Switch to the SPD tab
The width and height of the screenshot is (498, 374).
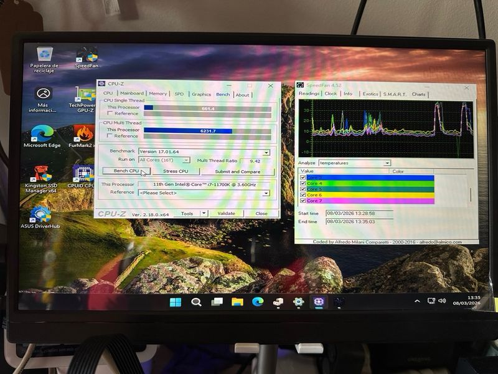tap(179, 94)
